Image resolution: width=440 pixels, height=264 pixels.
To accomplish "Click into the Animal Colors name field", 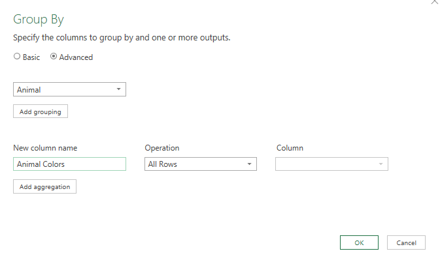I will click(x=69, y=164).
